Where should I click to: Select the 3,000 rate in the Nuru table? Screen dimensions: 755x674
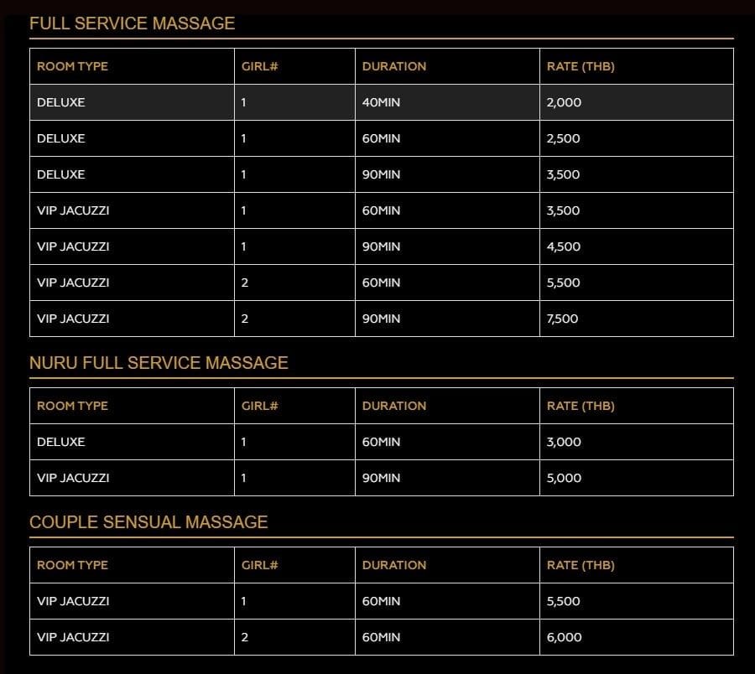564,442
